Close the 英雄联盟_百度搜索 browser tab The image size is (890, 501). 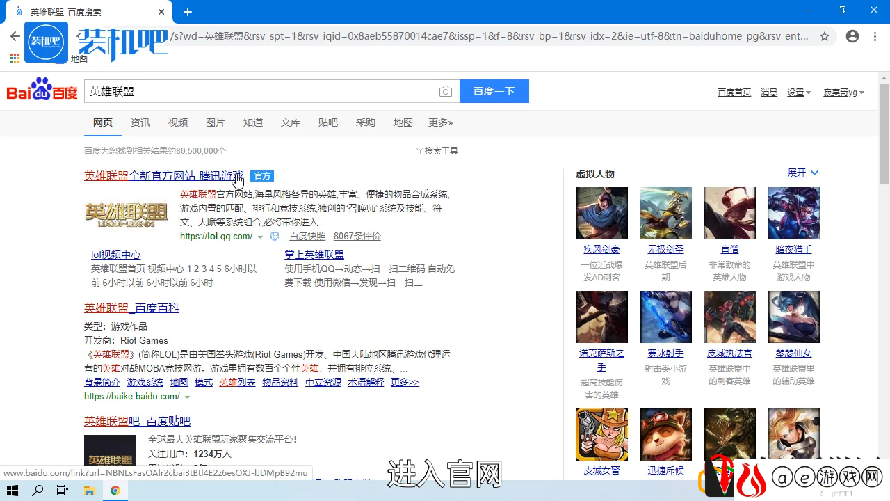(x=161, y=12)
